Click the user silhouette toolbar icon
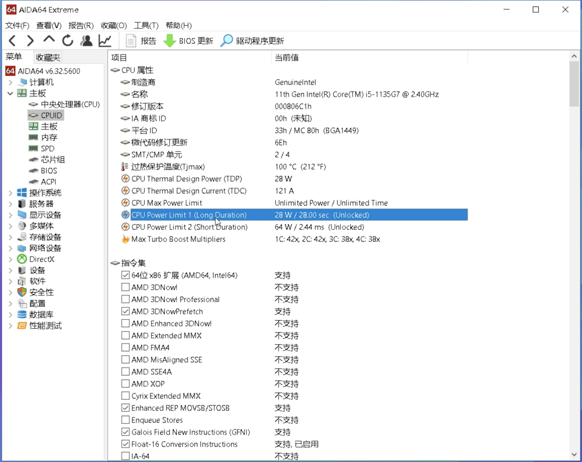 [86, 41]
